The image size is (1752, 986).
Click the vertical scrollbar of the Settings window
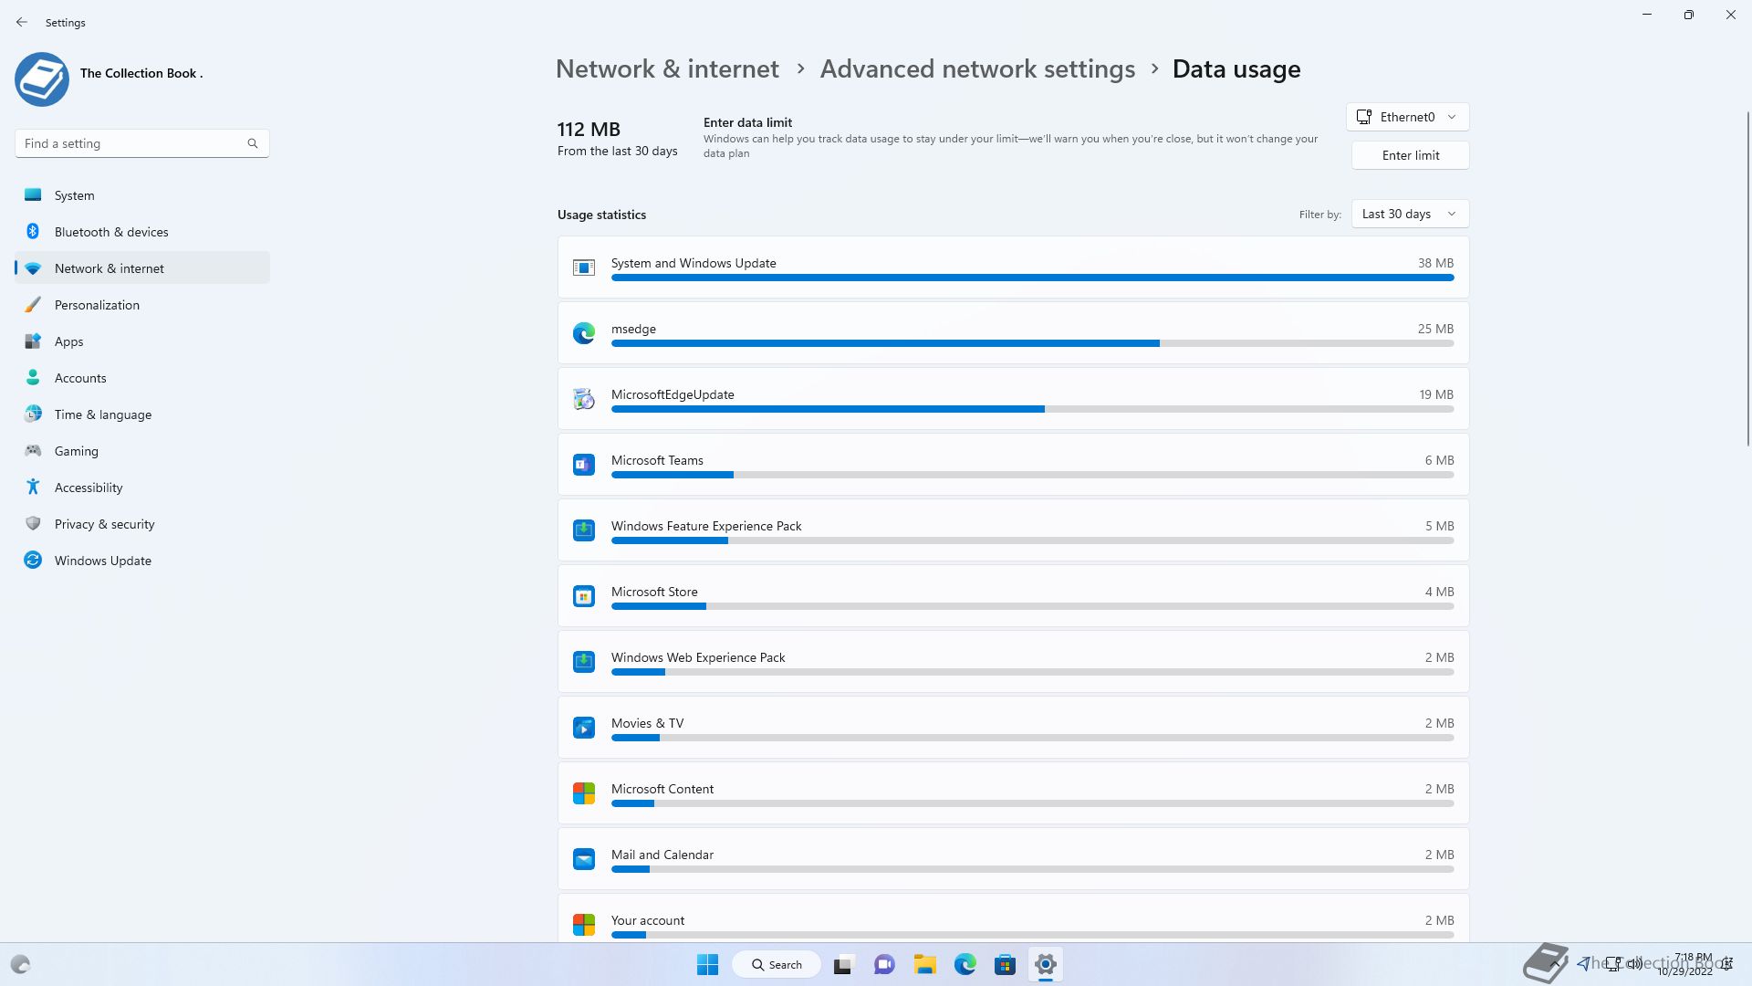click(x=1748, y=279)
